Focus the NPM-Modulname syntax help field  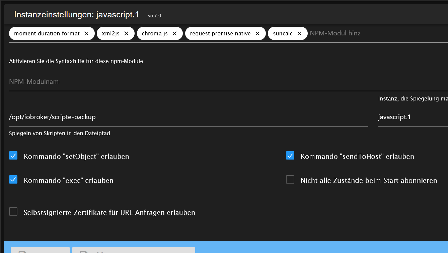(228, 82)
